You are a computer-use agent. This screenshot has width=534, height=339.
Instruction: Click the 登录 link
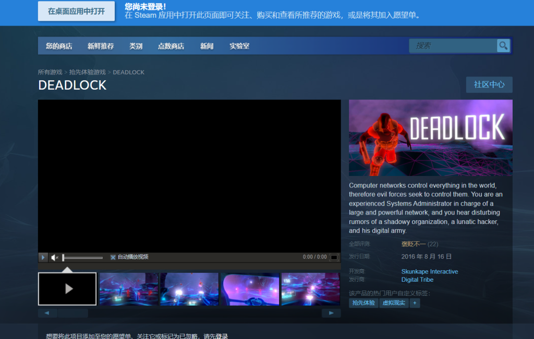coord(221,336)
